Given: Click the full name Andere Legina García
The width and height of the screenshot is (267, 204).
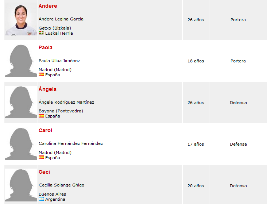Looking at the screenshot, I should (x=61, y=19).
